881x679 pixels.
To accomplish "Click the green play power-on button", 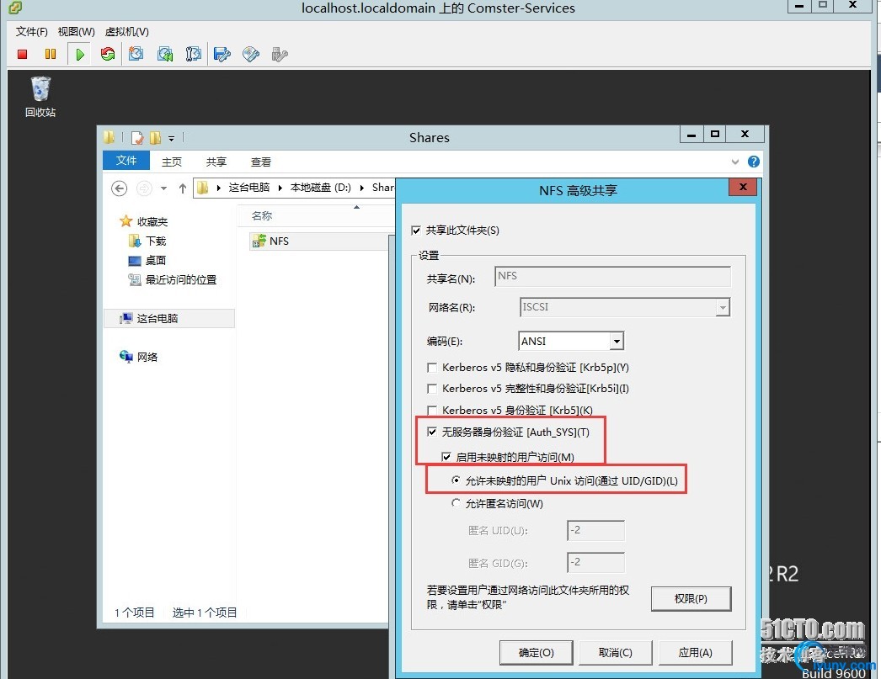I will tap(80, 55).
